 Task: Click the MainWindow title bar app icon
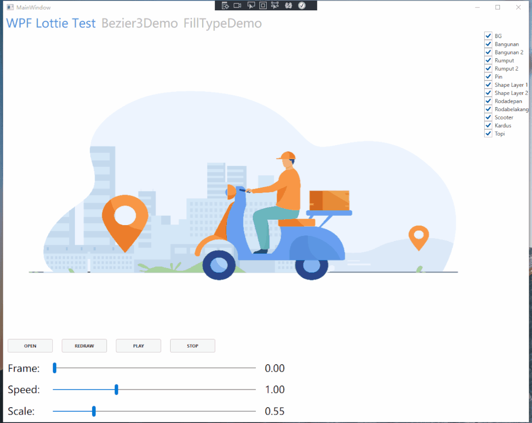click(x=10, y=7)
